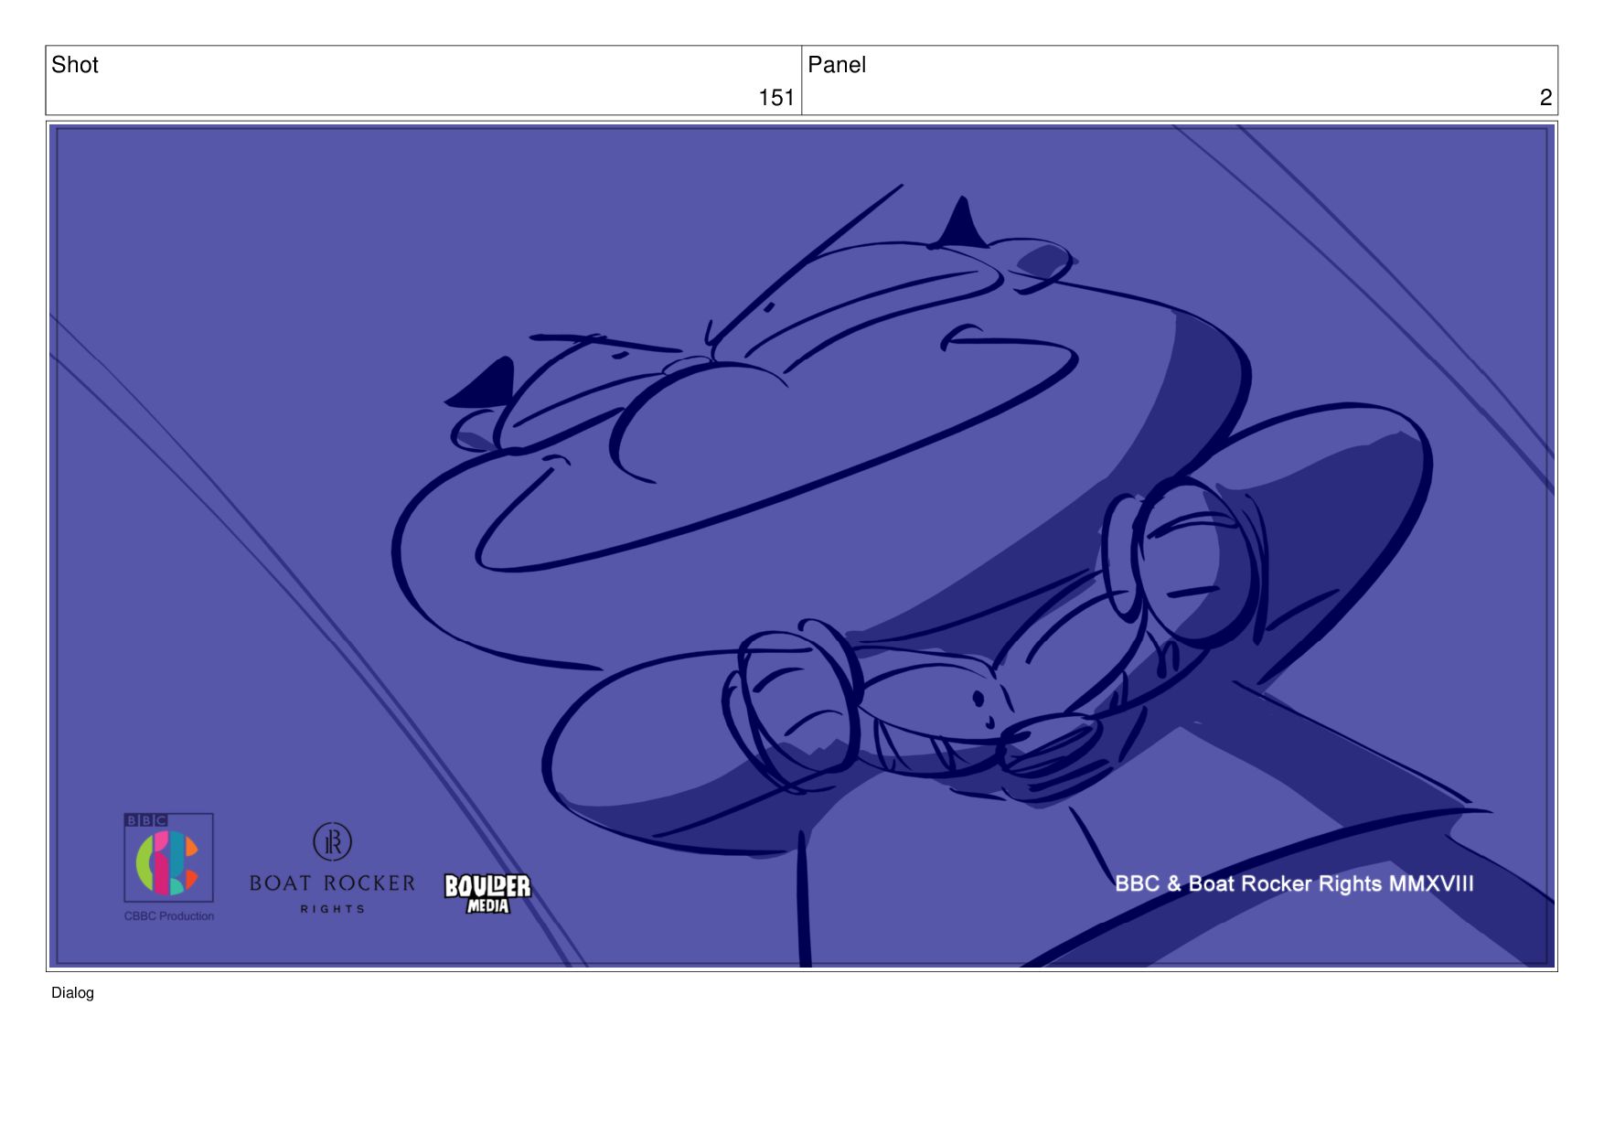Screen dimensions: 1604x1134
Task: Click the 'Panel' header label
Action: pyautogui.click(x=837, y=65)
